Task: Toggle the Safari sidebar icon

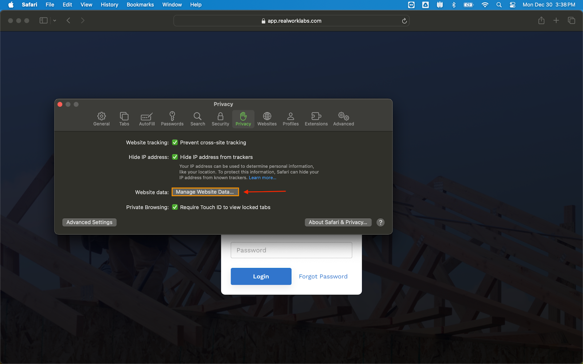Action: (43, 20)
